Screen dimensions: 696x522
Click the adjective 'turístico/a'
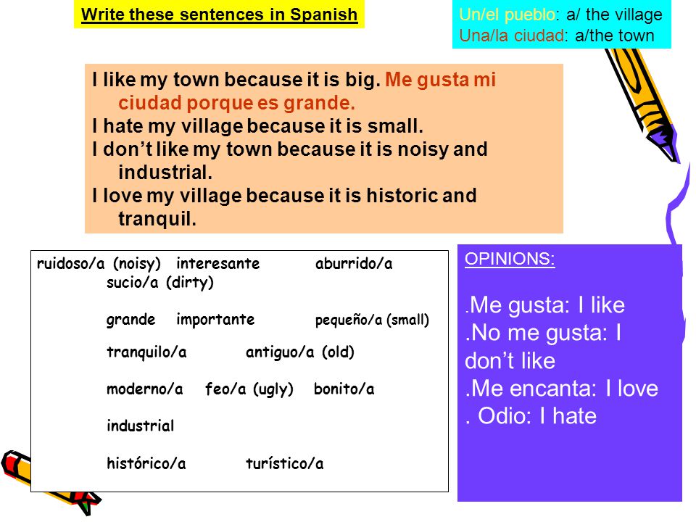click(284, 463)
